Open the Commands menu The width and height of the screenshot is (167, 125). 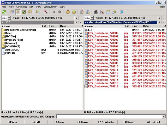(21, 7)
